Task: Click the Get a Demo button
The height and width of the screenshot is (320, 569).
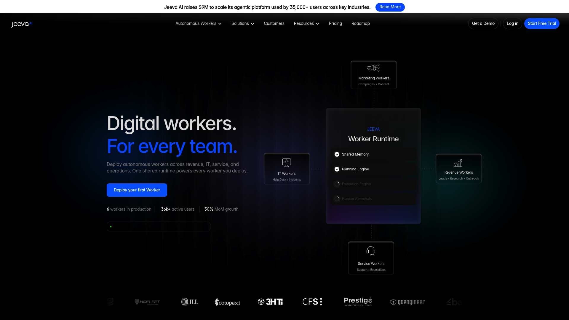Action: (483, 24)
